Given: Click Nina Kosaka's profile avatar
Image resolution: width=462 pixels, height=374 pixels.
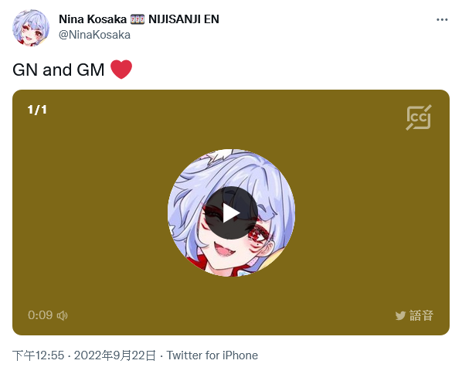Looking at the screenshot, I should tap(31, 28).
